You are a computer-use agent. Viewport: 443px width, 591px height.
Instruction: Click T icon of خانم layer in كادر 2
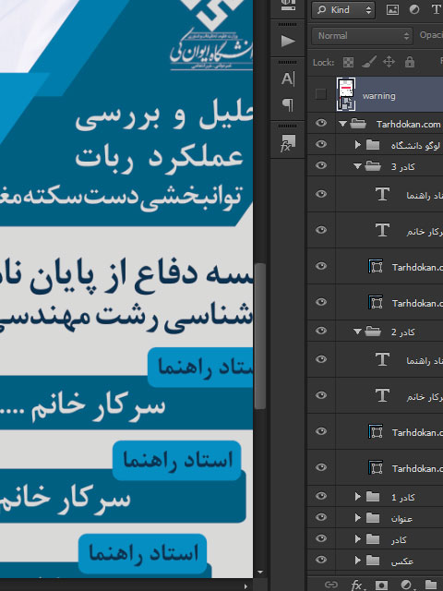382,395
